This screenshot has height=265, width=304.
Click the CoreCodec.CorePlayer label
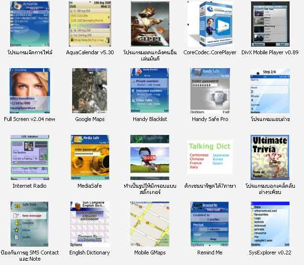pos(210,52)
